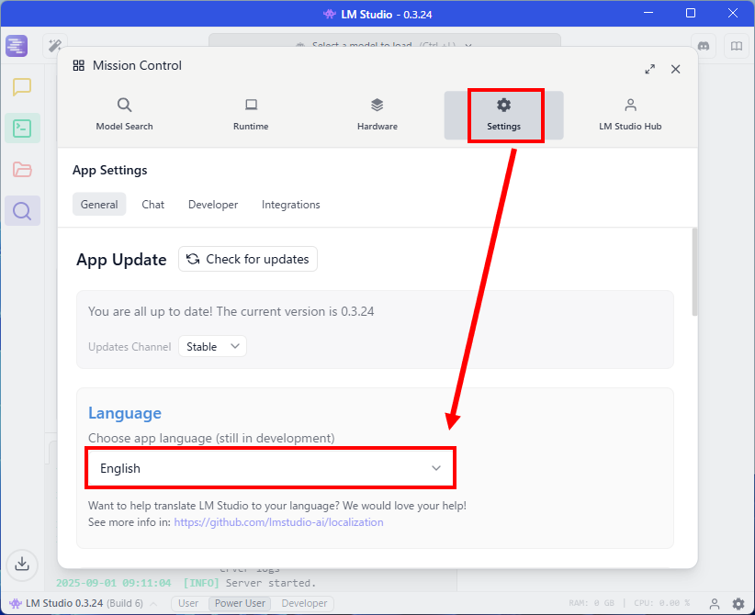Switch to the Developer settings sub-tab
755x615 pixels.
point(213,205)
